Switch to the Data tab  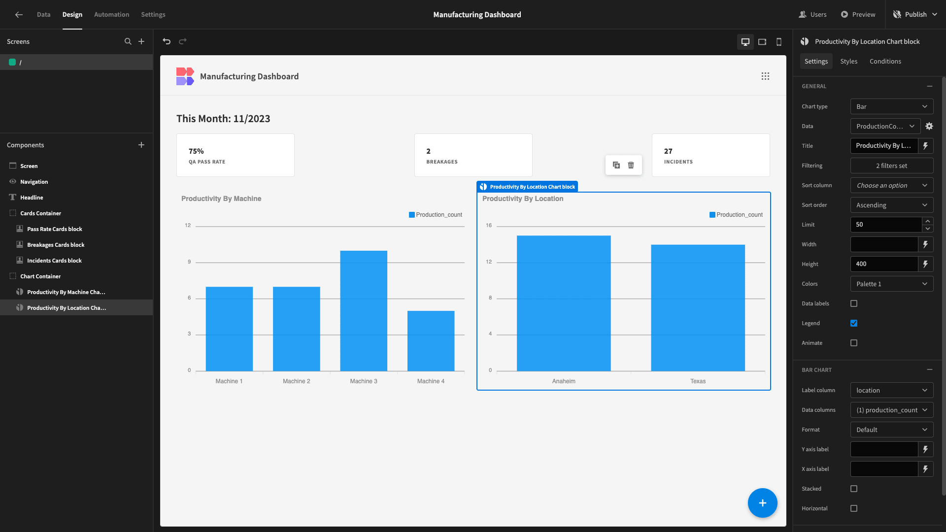43,15
